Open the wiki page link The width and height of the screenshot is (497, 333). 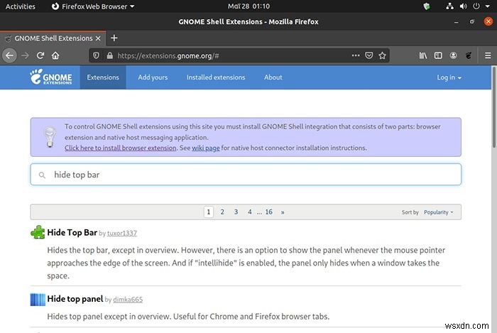206,148
